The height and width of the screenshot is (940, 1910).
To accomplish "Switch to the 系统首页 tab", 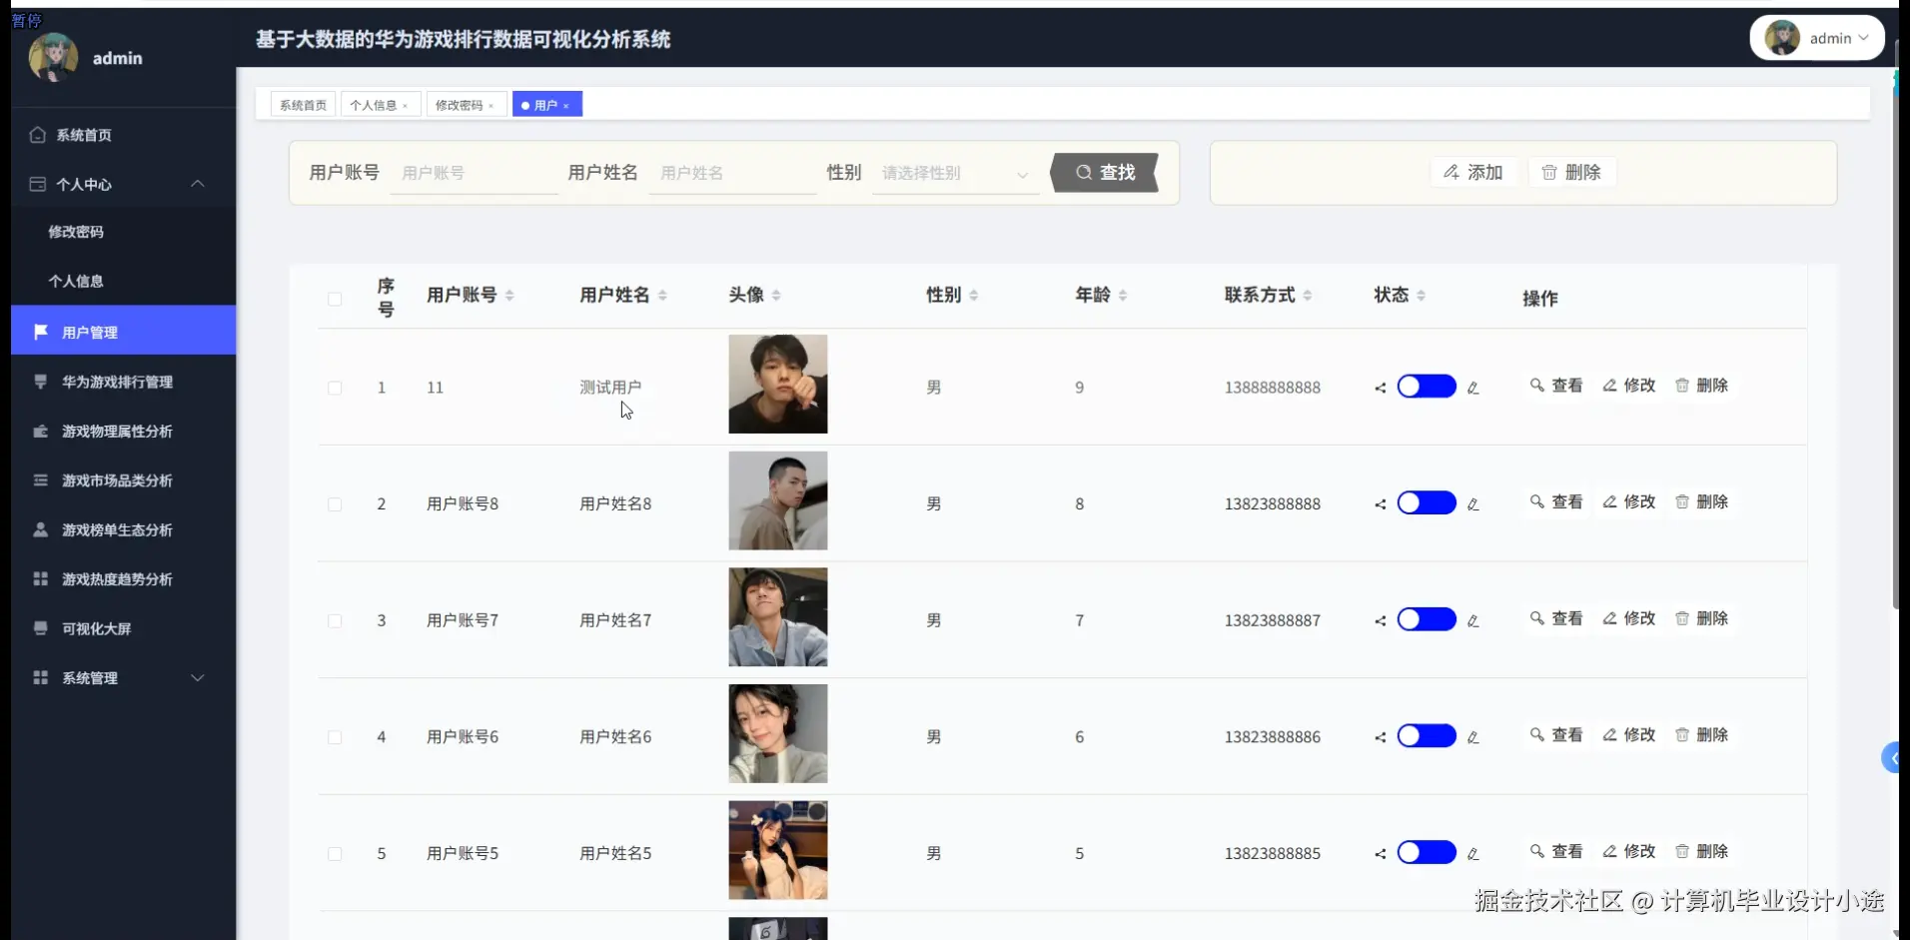I will [303, 104].
